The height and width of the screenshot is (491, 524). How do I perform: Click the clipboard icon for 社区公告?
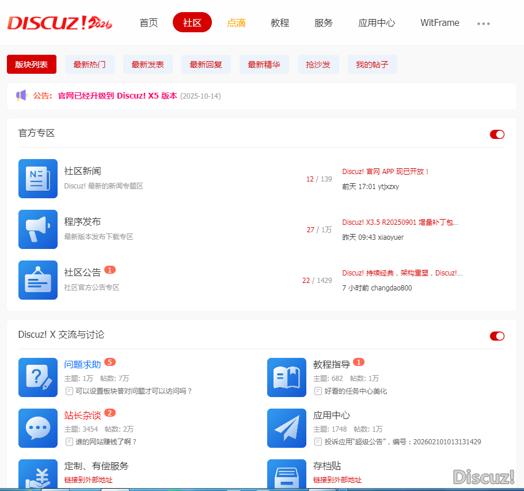point(38,280)
